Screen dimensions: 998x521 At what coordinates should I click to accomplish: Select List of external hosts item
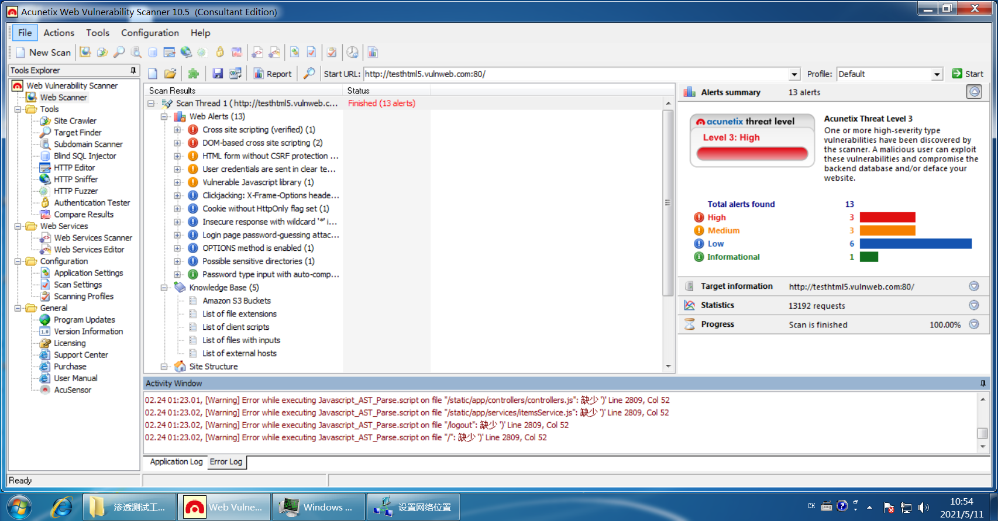239,353
